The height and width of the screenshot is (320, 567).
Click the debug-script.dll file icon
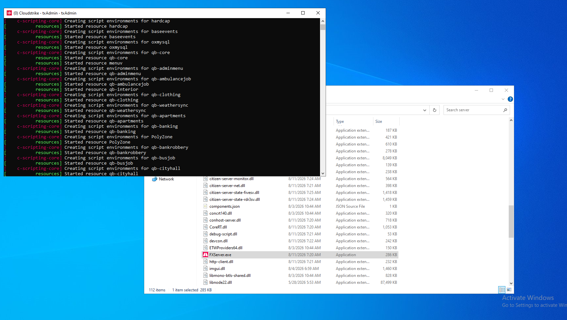(205, 234)
